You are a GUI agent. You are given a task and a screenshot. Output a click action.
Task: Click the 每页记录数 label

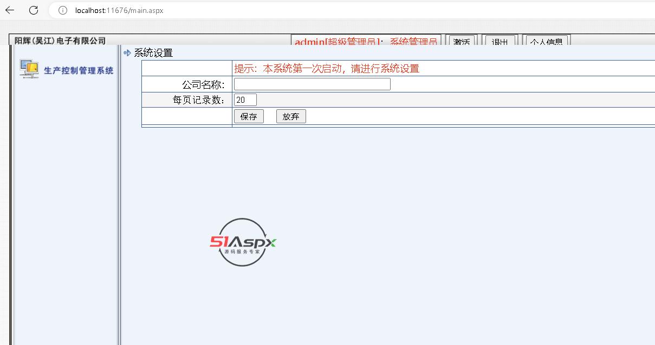(x=199, y=100)
